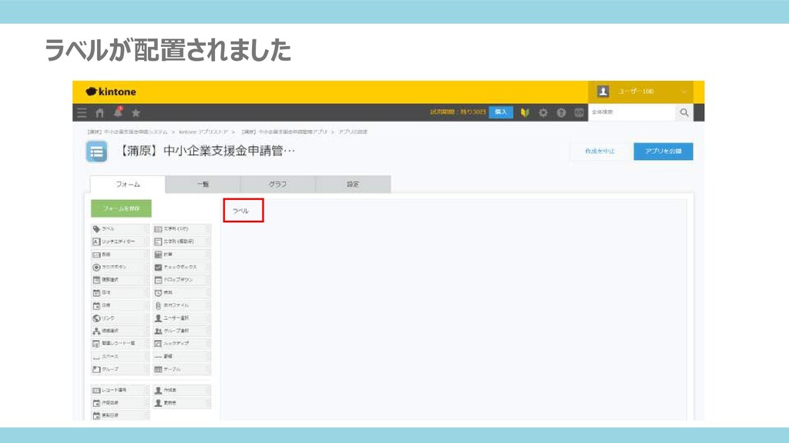
Task: Open the bookmarks star icon
Action: [136, 112]
